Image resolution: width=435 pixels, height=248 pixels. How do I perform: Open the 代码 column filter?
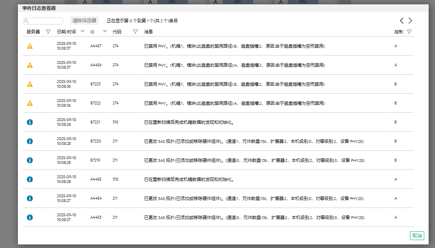pyautogui.click(x=135, y=31)
